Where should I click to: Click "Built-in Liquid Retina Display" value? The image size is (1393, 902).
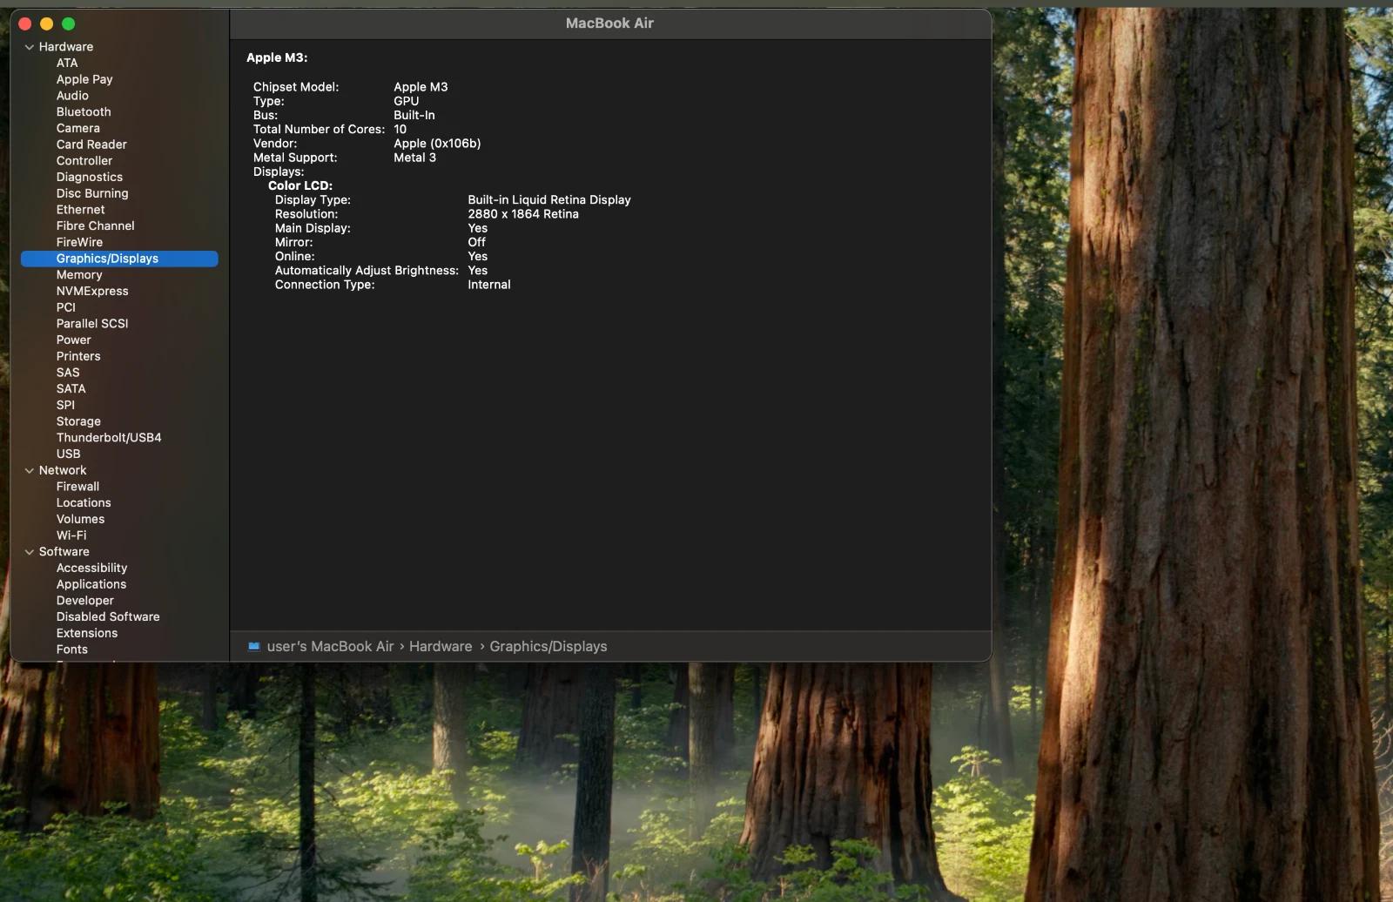(x=549, y=200)
